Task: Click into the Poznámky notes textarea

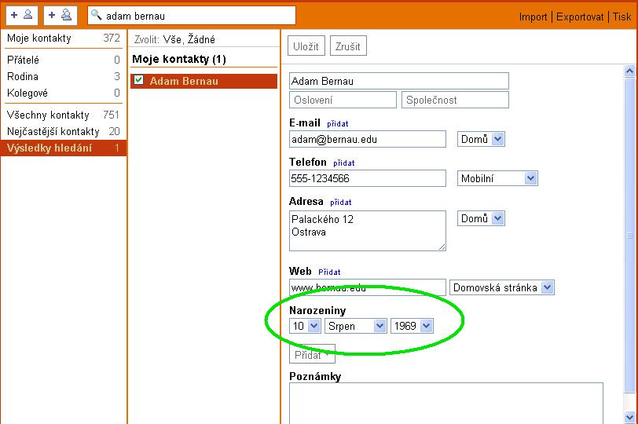Action: pos(446,404)
